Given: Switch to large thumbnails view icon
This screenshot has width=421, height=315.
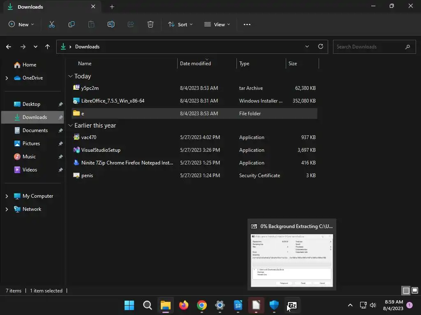Looking at the screenshot, I should tap(415, 290).
